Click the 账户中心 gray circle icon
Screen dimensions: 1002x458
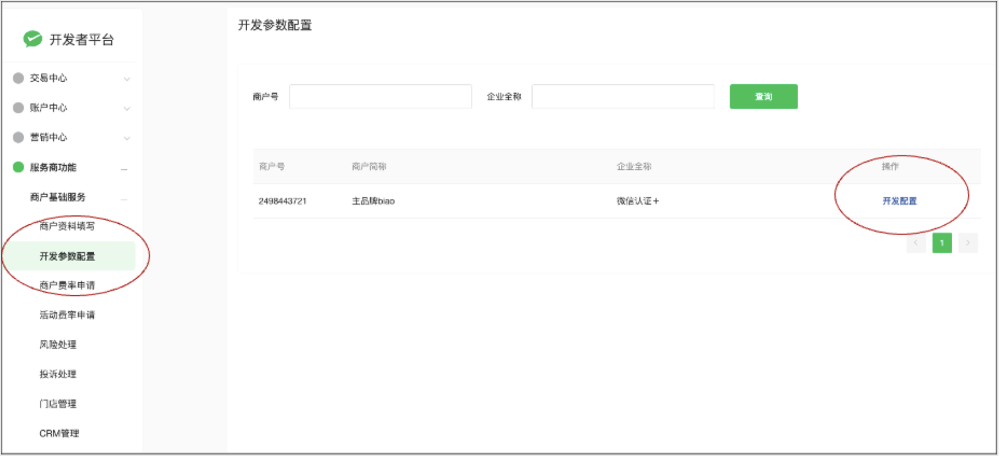pyautogui.click(x=18, y=108)
